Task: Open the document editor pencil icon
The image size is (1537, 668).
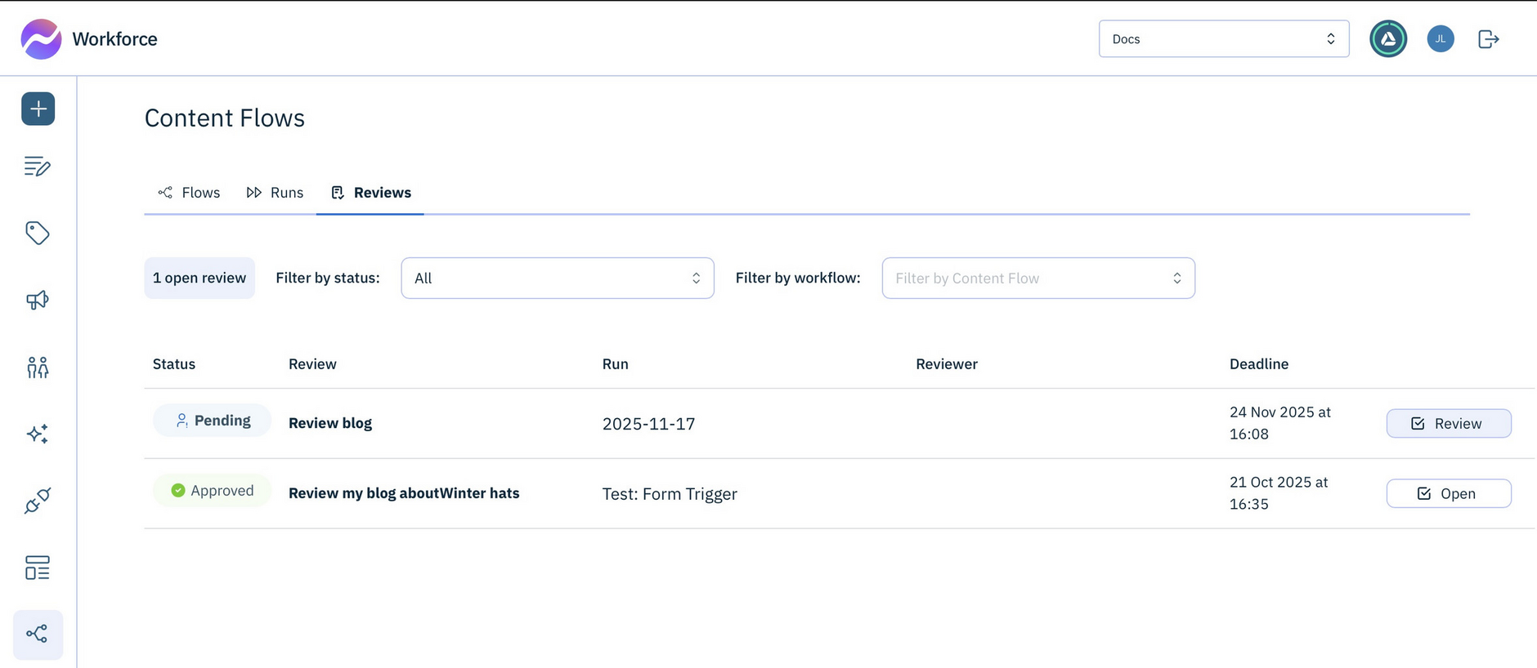Action: [x=38, y=167]
